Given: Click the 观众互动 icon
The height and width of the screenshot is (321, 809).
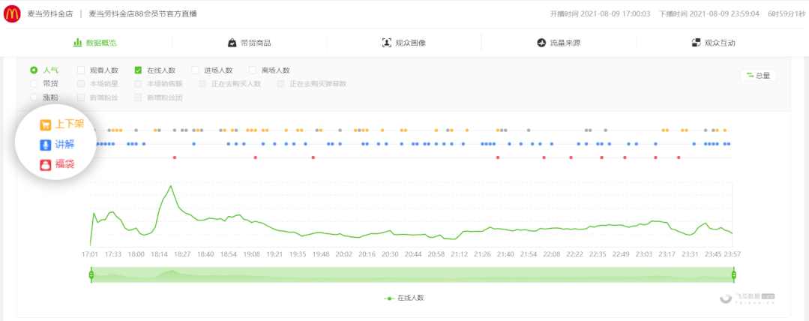Looking at the screenshot, I should (x=696, y=43).
